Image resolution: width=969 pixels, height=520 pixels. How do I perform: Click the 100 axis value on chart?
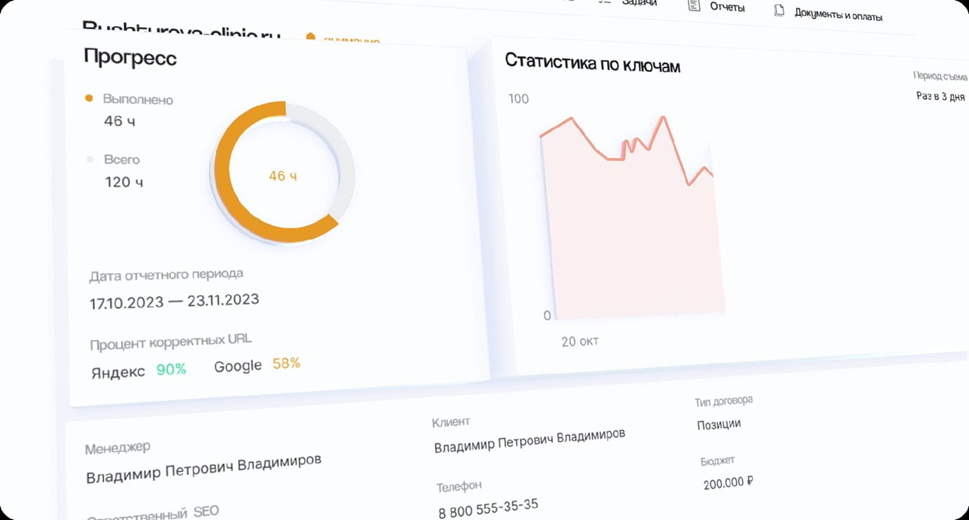(518, 99)
